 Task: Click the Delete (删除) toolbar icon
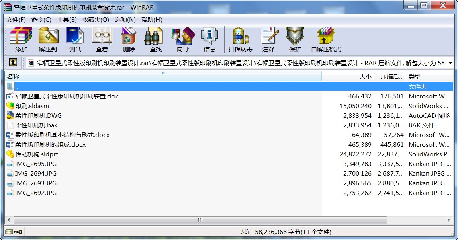pyautogui.click(x=129, y=36)
